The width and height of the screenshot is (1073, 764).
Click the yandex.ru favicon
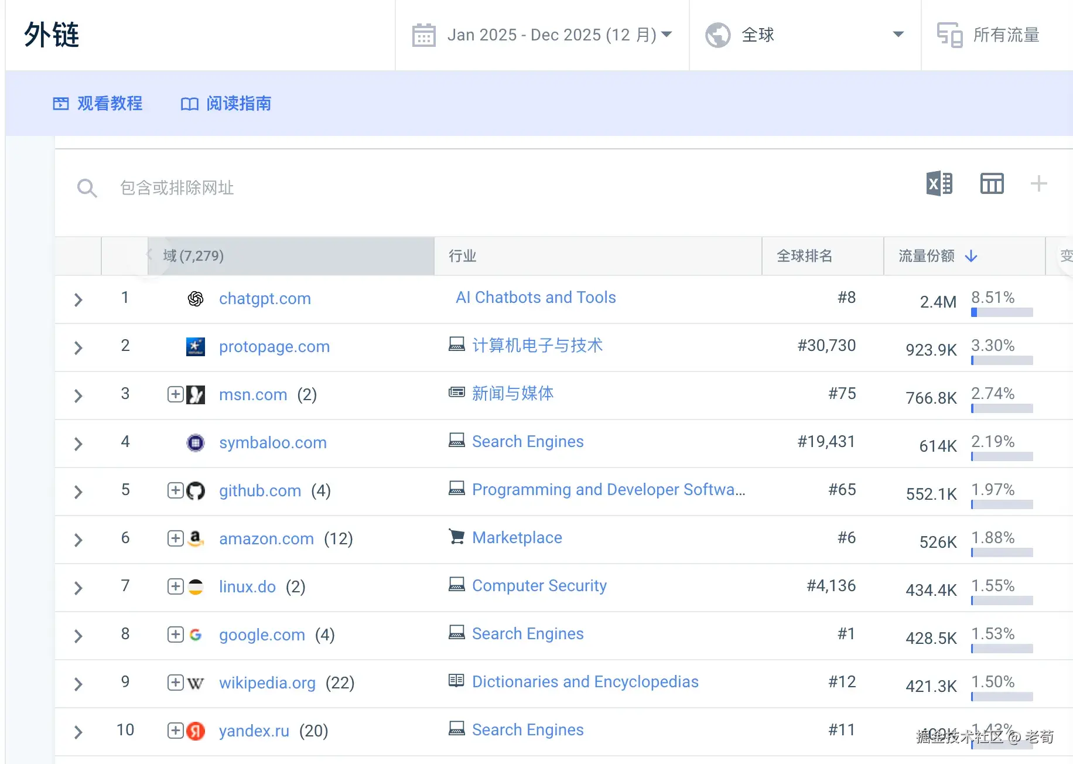pos(196,731)
